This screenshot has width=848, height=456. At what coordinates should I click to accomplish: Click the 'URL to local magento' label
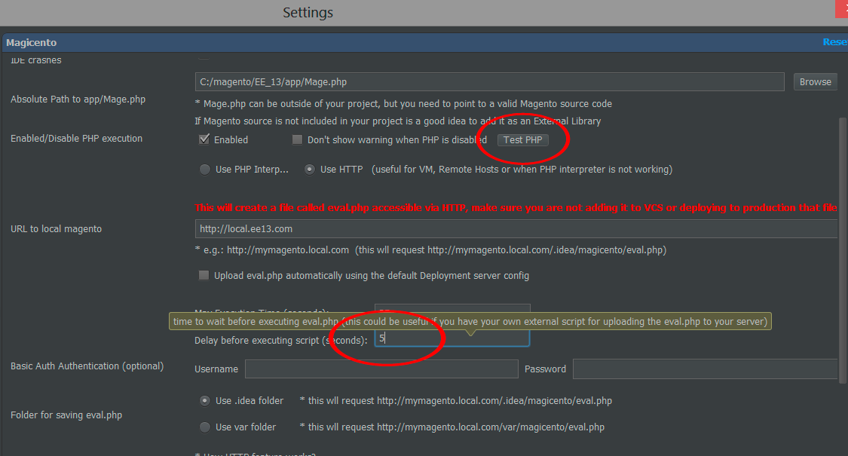(57, 229)
